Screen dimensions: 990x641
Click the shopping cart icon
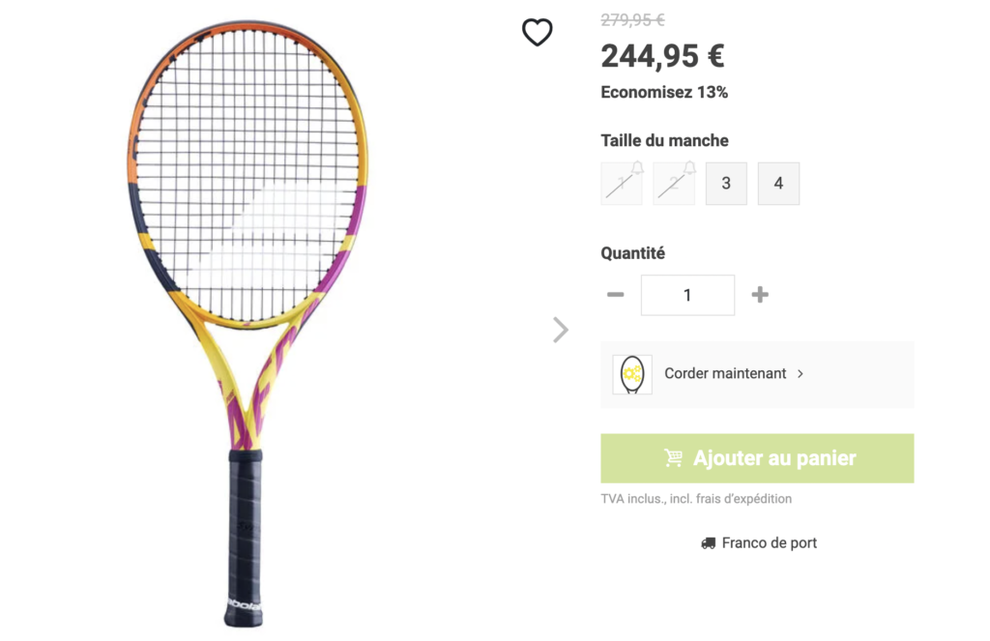coord(673,458)
